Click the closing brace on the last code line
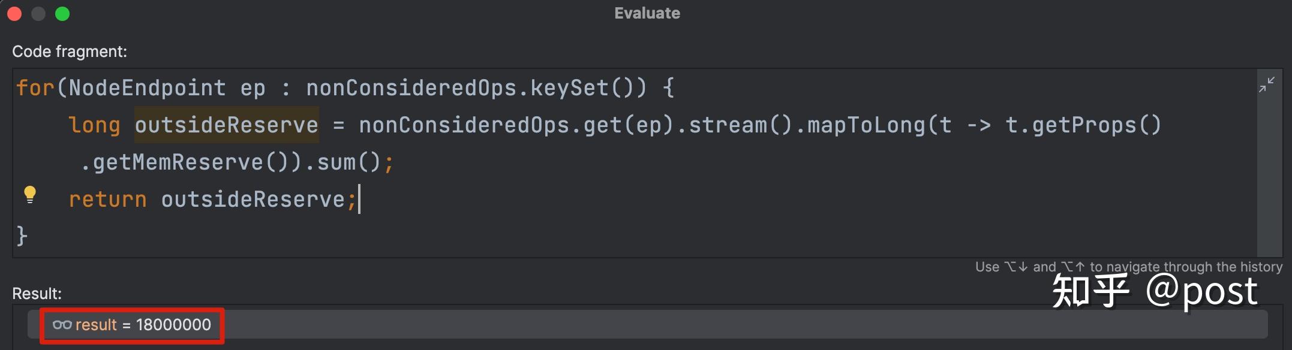1292x350 pixels. 22,236
